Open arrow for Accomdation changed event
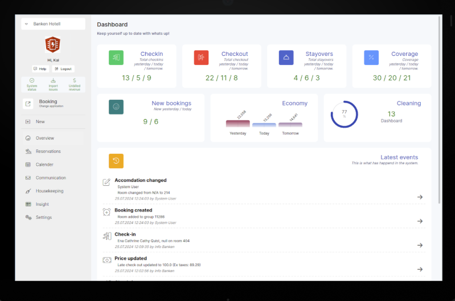This screenshot has width=455, height=301. (420, 197)
